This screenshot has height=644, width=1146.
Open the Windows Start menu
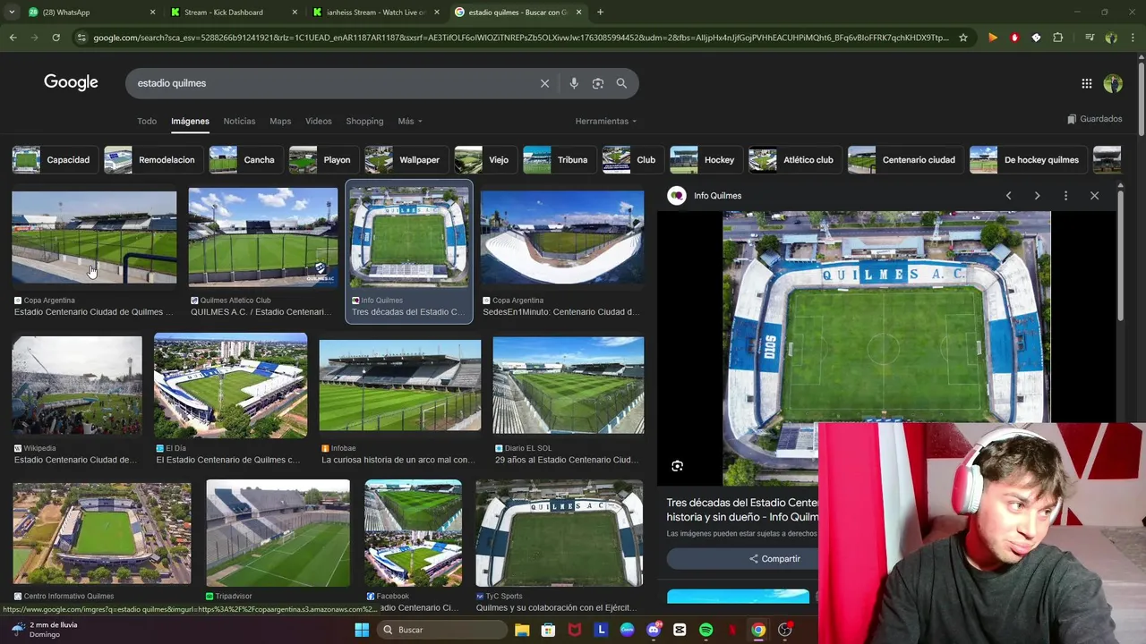[x=362, y=630]
